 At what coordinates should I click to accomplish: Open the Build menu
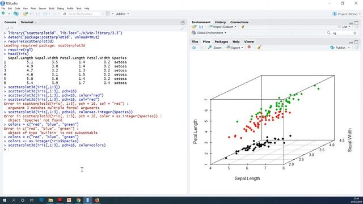tap(52, 8)
